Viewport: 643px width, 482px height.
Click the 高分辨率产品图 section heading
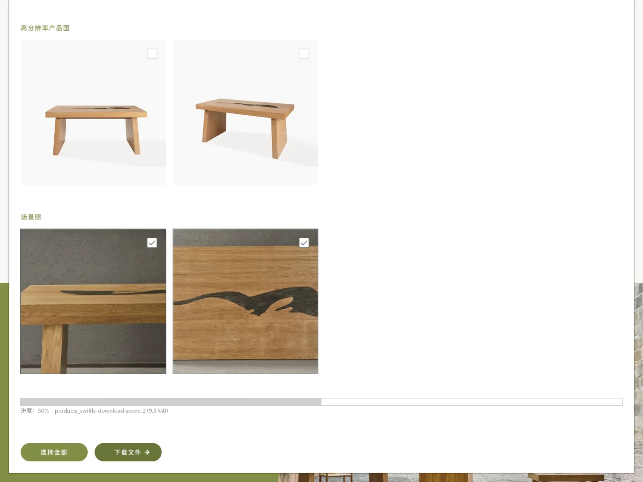pos(45,28)
